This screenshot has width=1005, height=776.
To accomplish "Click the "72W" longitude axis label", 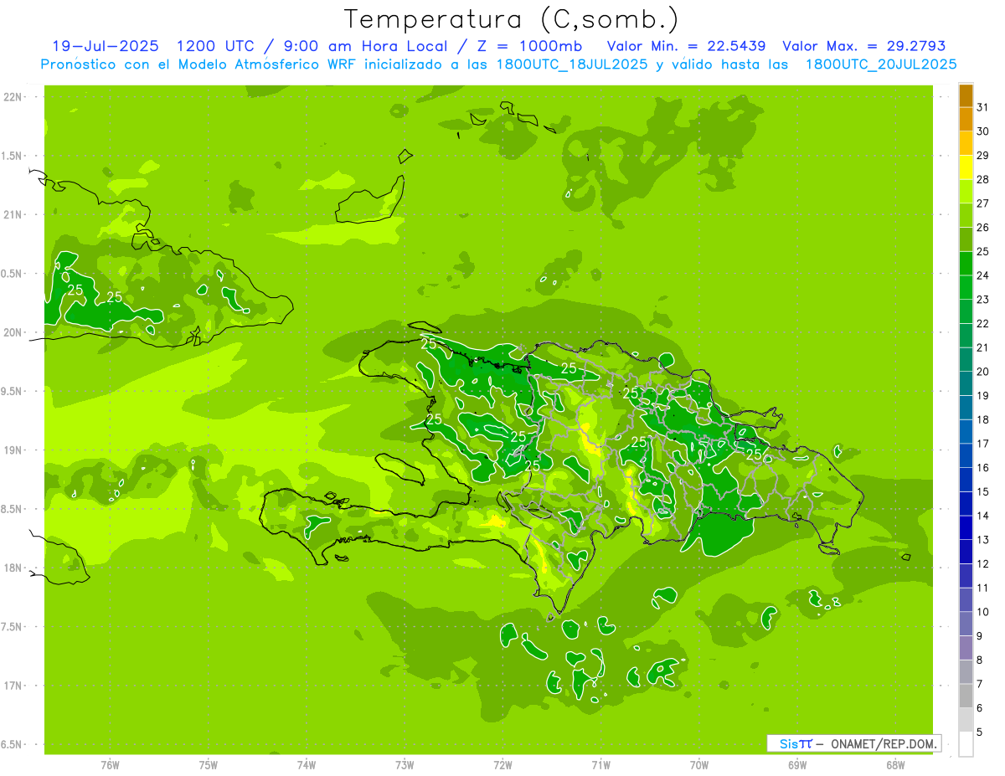I will pyautogui.click(x=502, y=765).
